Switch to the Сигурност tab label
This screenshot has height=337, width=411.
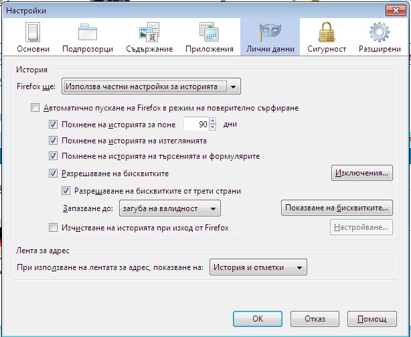(x=327, y=49)
